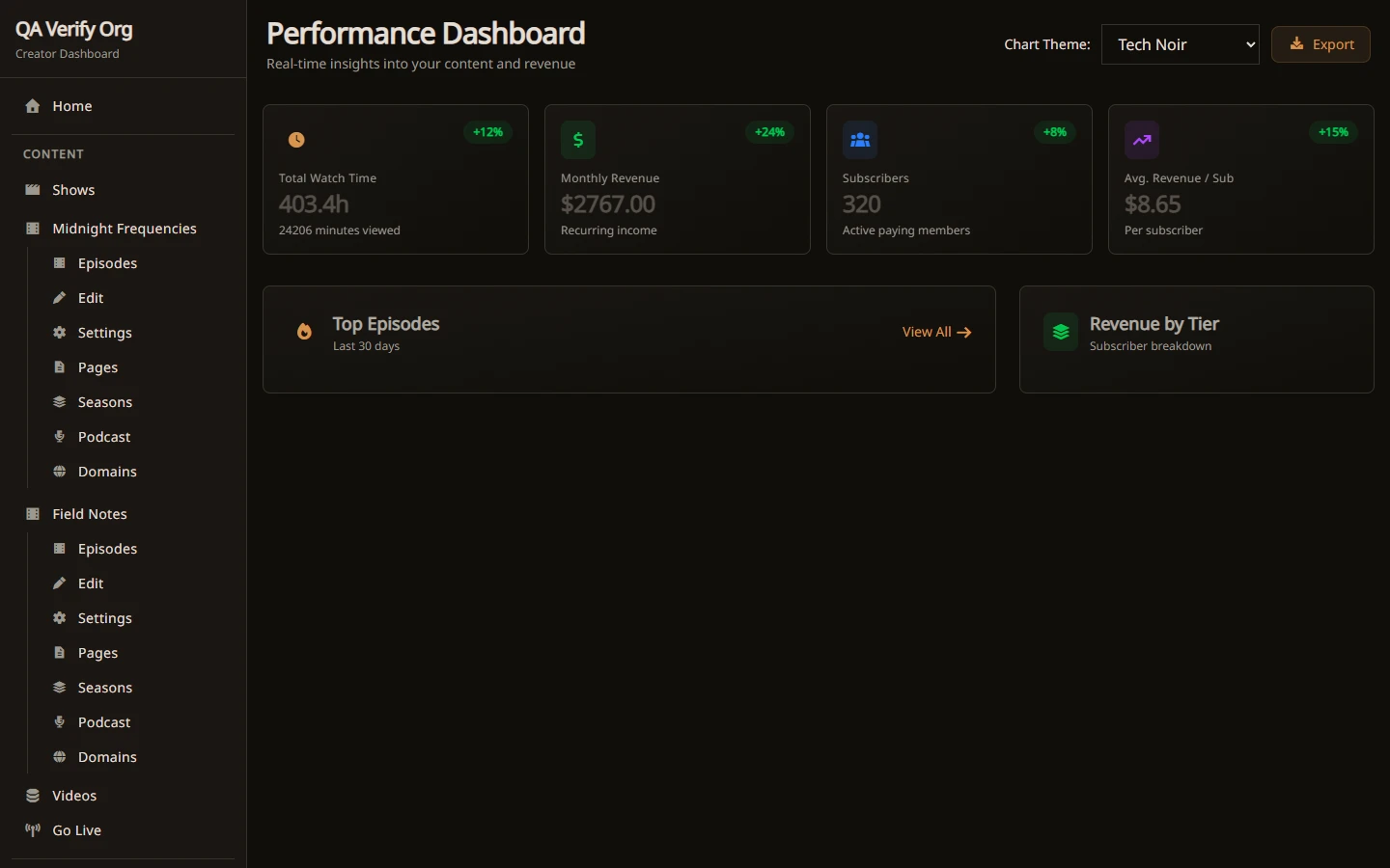Click the QA Verify Org title
Screen dimensions: 1390x868
click(74, 30)
